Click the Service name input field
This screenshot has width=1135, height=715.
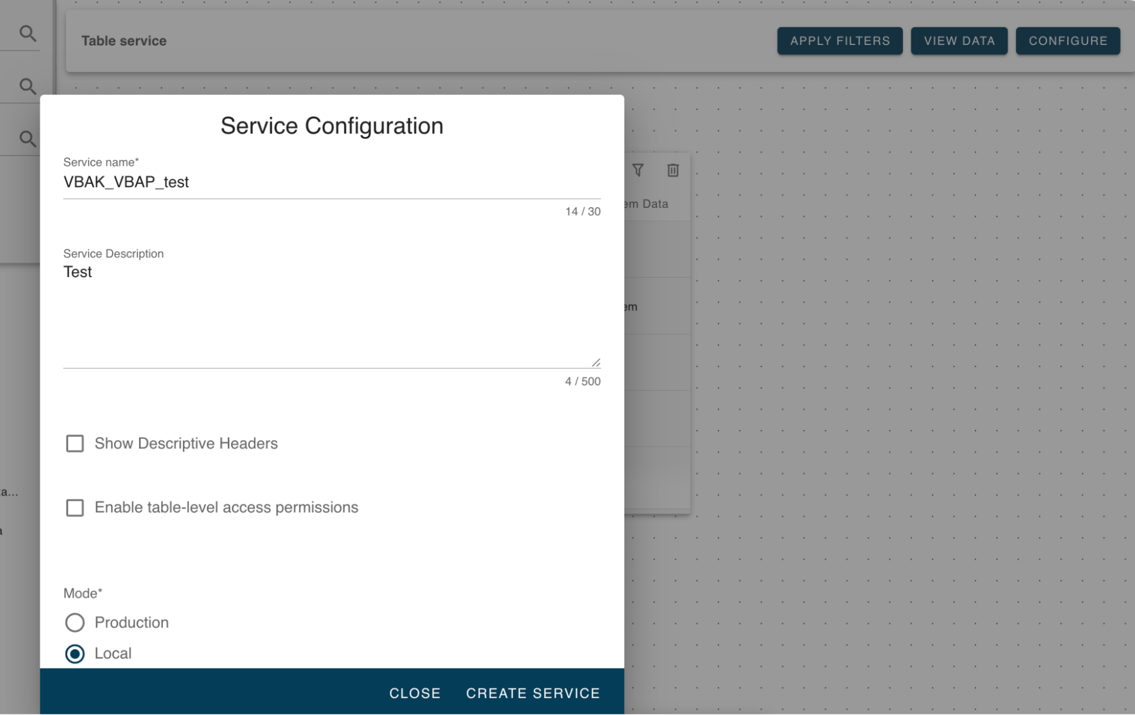click(332, 182)
